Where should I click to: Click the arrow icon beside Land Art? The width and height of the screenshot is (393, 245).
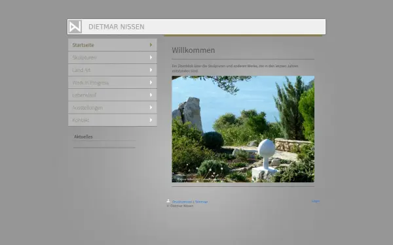point(151,70)
